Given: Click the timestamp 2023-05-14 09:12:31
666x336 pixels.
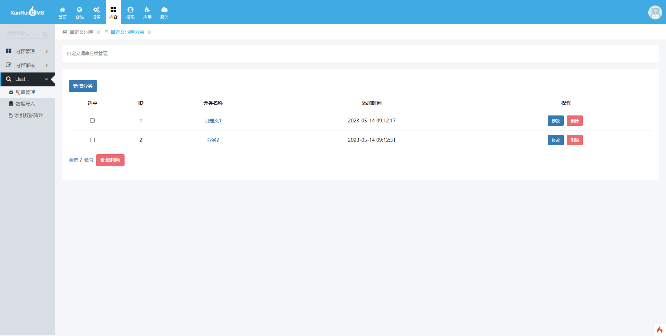Looking at the screenshot, I should pos(372,140).
